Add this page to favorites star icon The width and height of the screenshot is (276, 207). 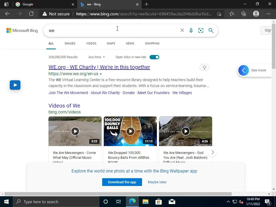point(219,14)
